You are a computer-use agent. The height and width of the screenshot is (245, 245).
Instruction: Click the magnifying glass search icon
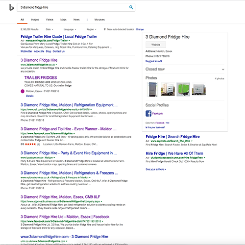pos(131,7)
